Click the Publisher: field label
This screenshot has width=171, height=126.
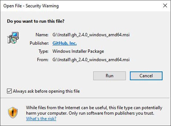point(39,43)
